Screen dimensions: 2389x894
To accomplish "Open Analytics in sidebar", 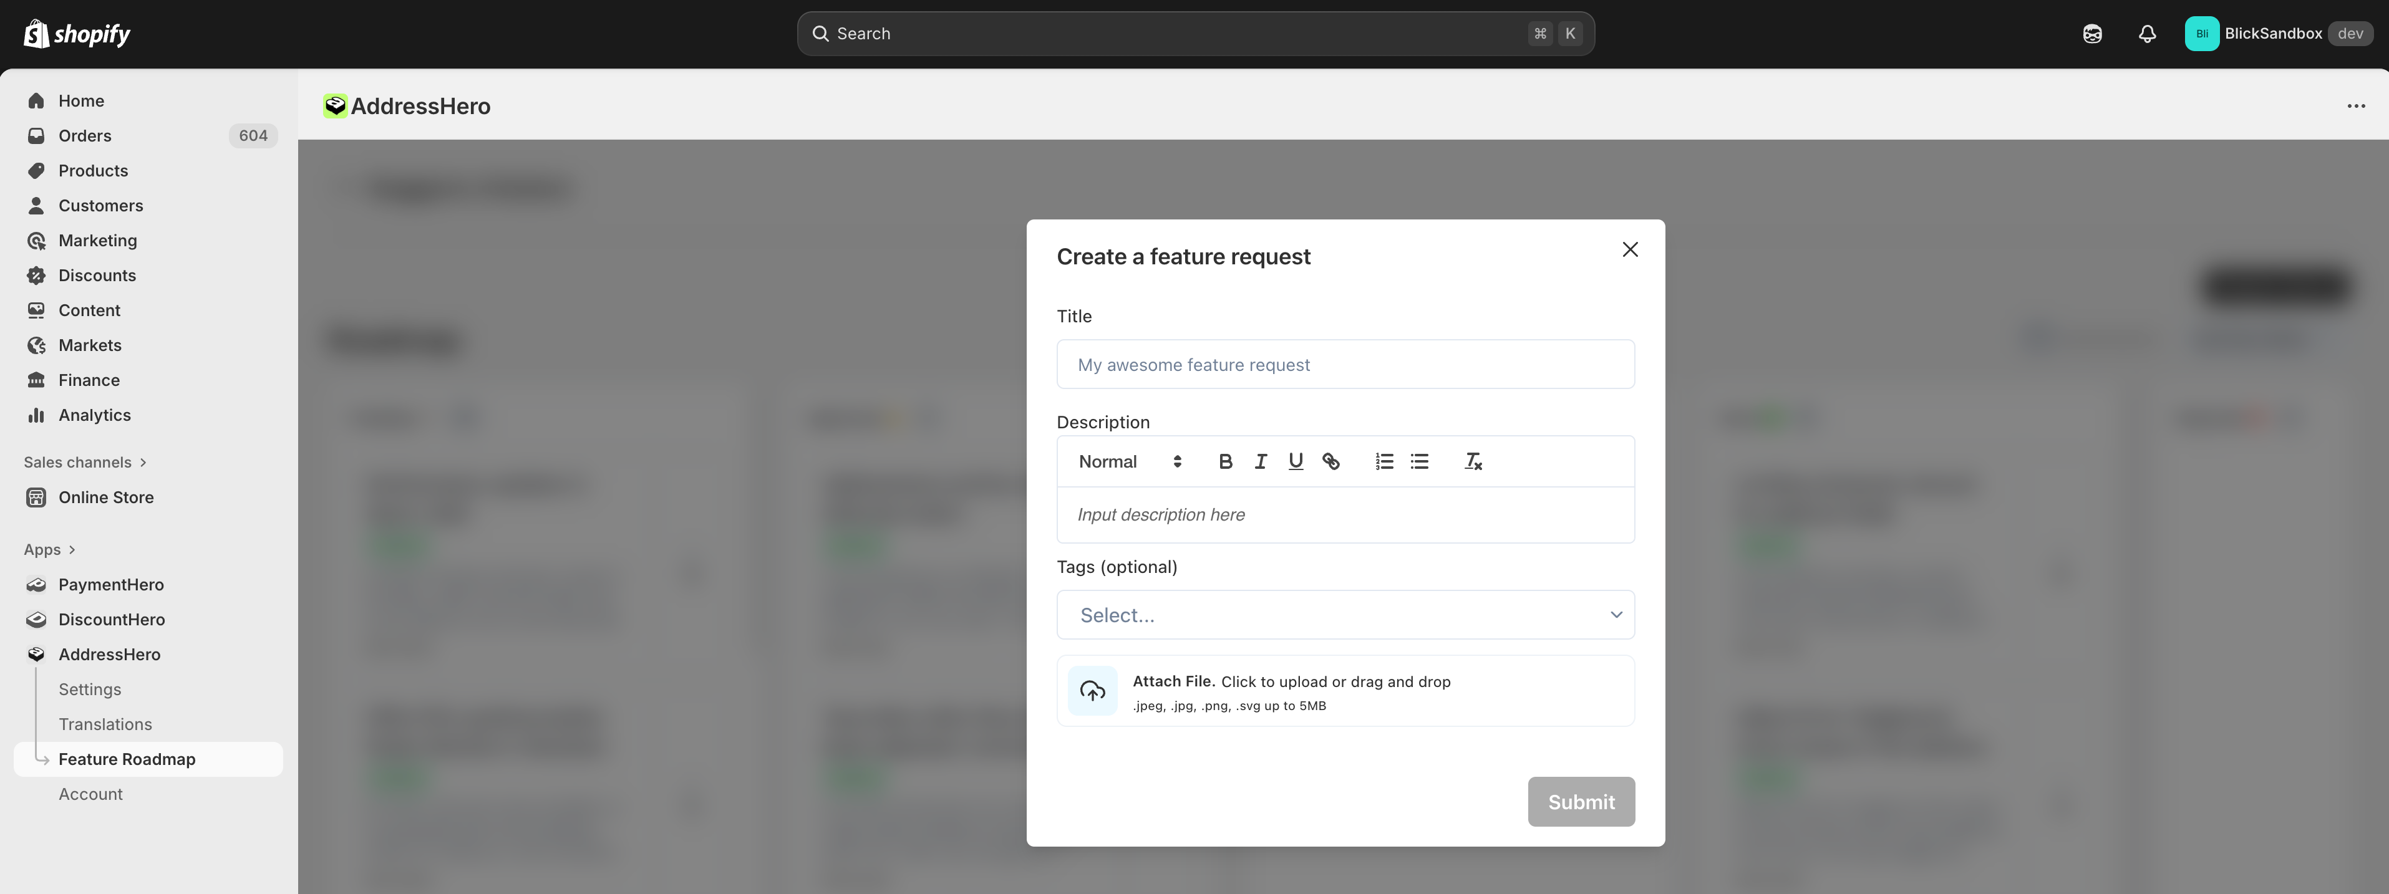I will point(148,415).
